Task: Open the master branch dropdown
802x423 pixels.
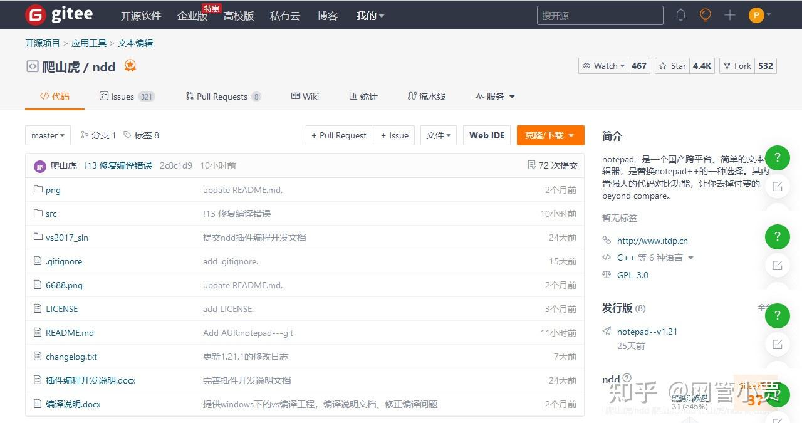Action: (x=48, y=135)
